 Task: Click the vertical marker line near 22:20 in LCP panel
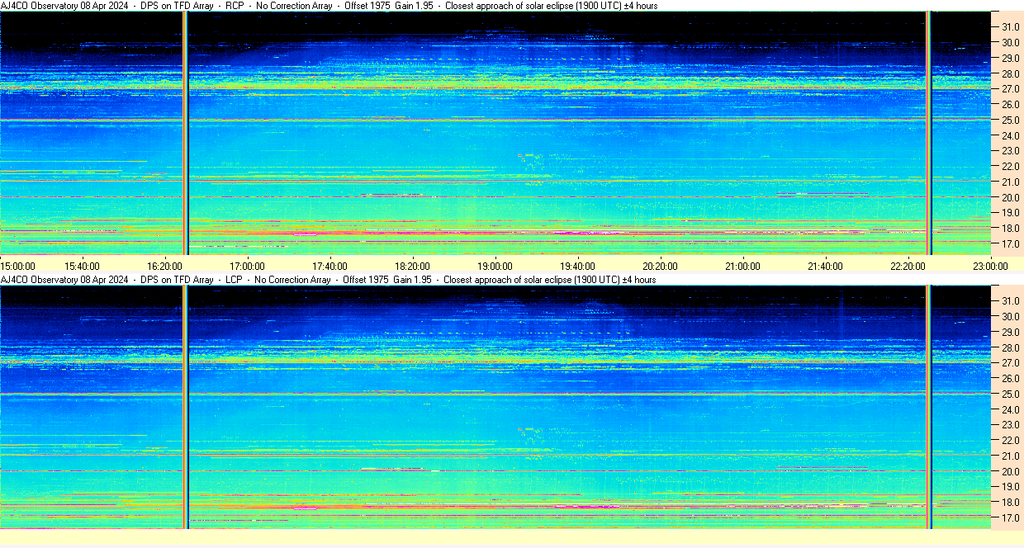[x=929, y=407]
